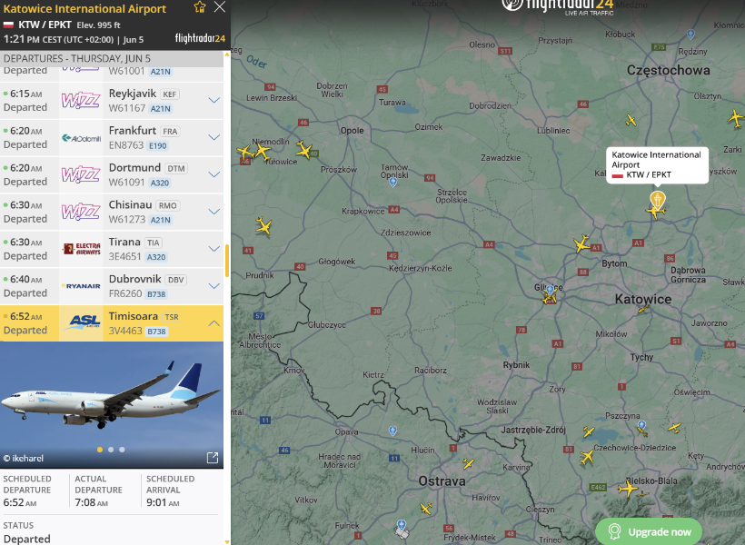Select the aircraft icon near Bielsko-Biala
Image resolution: width=745 pixels, height=545 pixels.
(x=628, y=489)
